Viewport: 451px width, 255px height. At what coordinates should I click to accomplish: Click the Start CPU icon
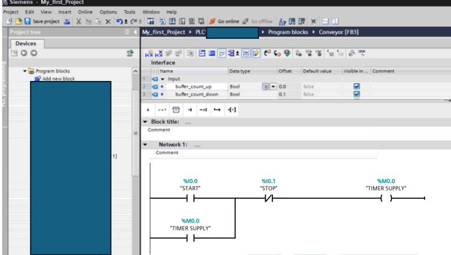click(x=292, y=21)
